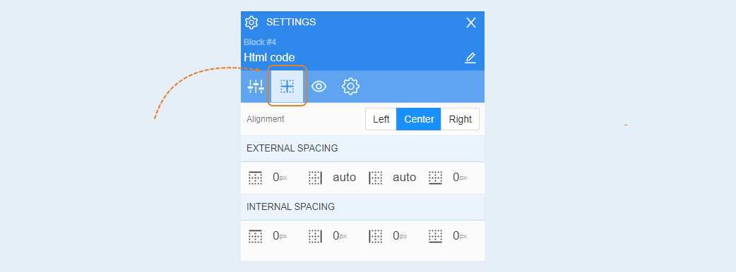Set alignment to Left
This screenshot has height=272, width=736.
(381, 119)
